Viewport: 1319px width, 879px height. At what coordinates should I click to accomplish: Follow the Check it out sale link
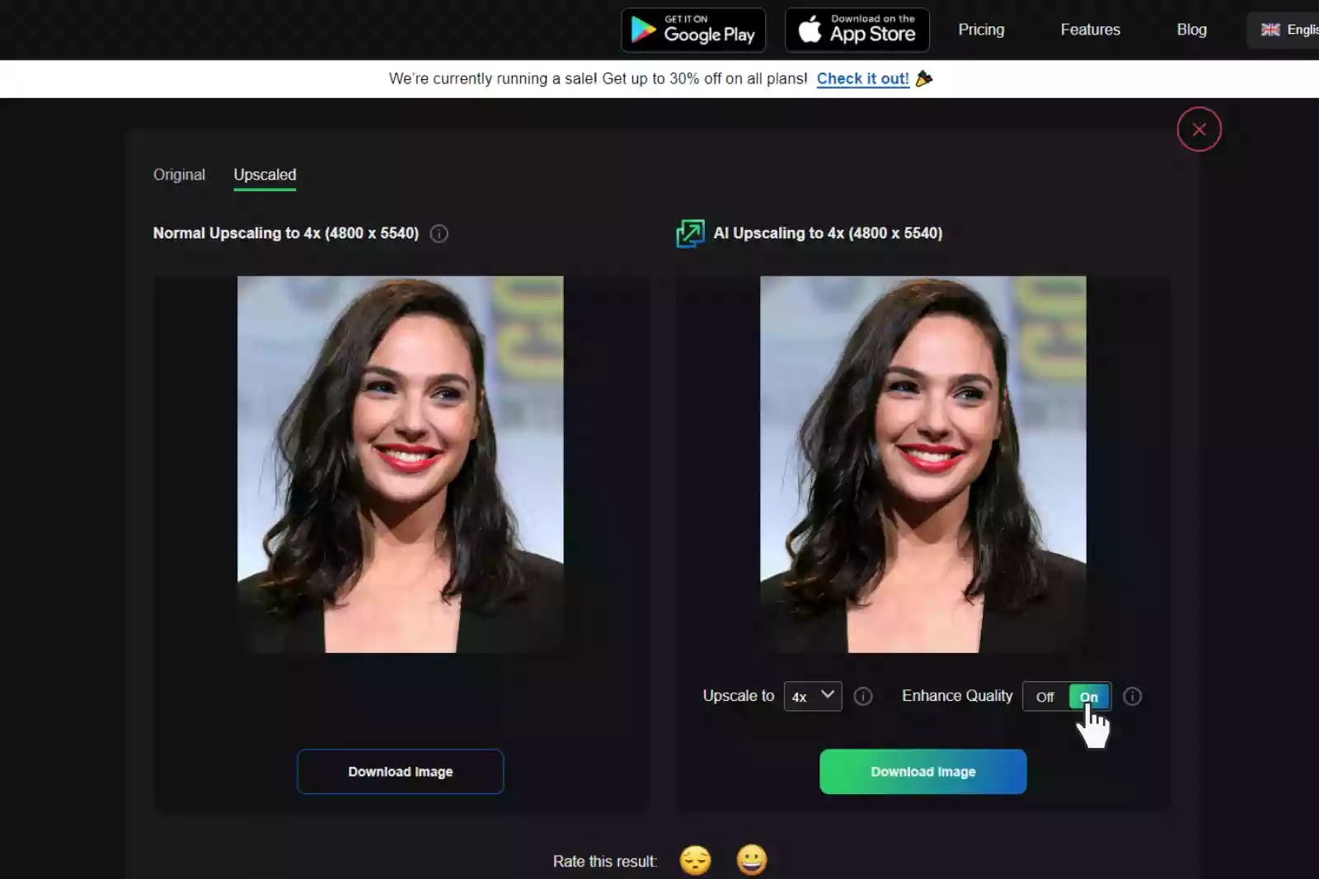[862, 78]
